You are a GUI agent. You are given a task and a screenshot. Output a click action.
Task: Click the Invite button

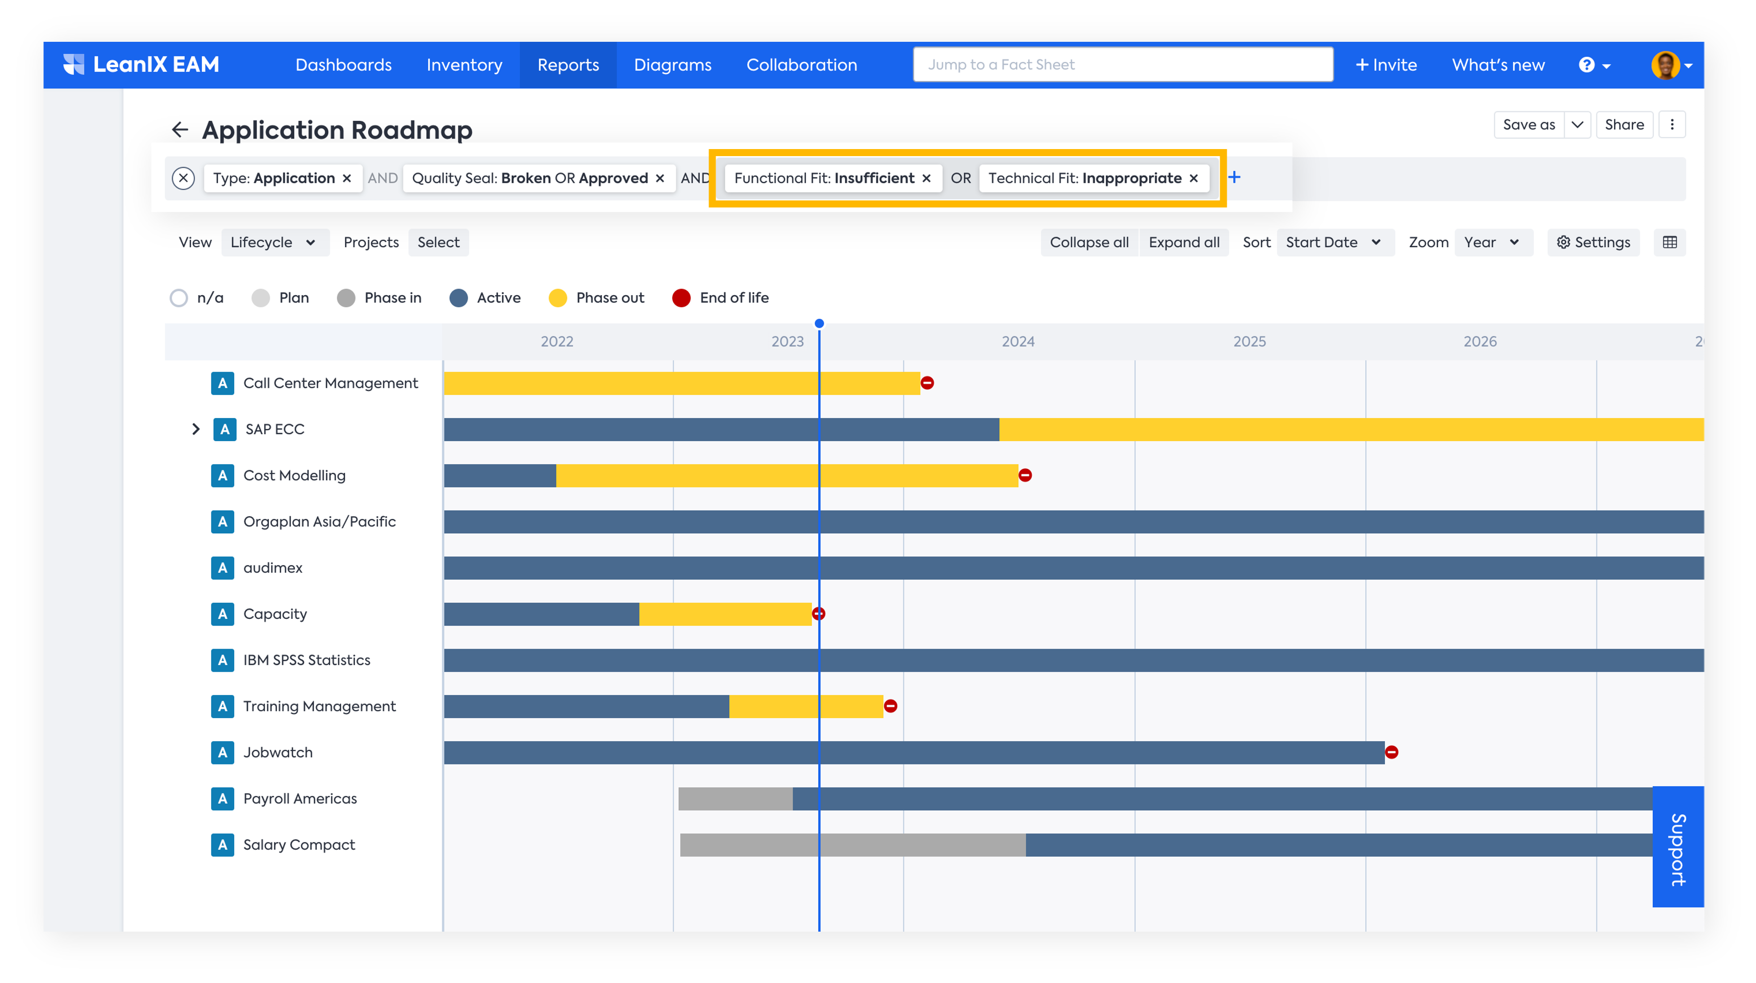coord(1386,65)
